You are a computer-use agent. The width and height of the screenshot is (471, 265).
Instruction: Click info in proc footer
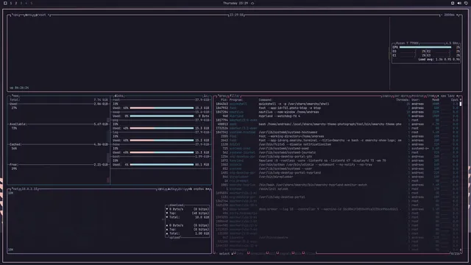coord(240,253)
